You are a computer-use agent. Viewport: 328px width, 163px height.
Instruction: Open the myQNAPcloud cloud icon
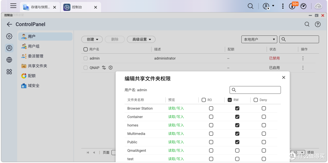tap(318, 6)
